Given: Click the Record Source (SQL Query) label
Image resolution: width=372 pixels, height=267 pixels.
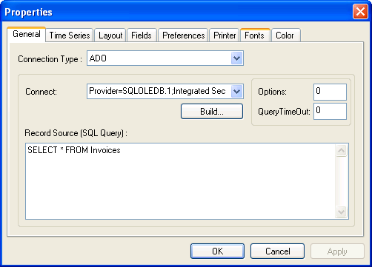Looking at the screenshot, I should coord(76,133).
